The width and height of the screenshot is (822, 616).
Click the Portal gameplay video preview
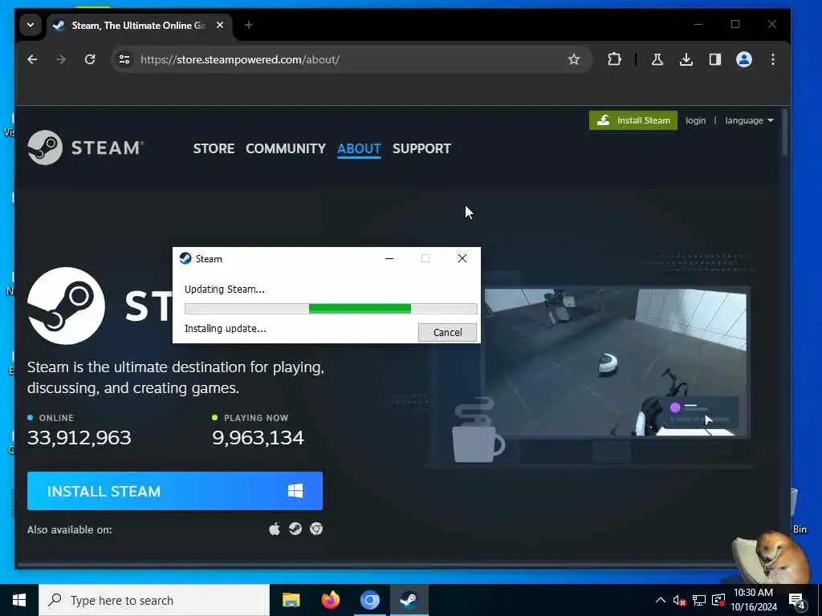[616, 362]
